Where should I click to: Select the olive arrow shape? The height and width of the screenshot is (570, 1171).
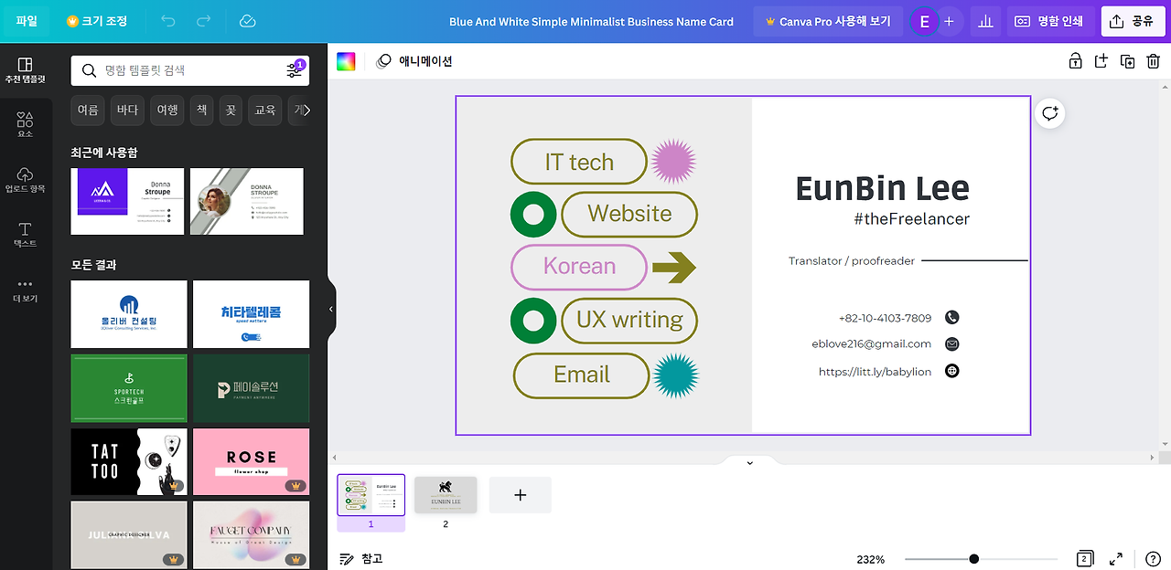pyautogui.click(x=674, y=267)
